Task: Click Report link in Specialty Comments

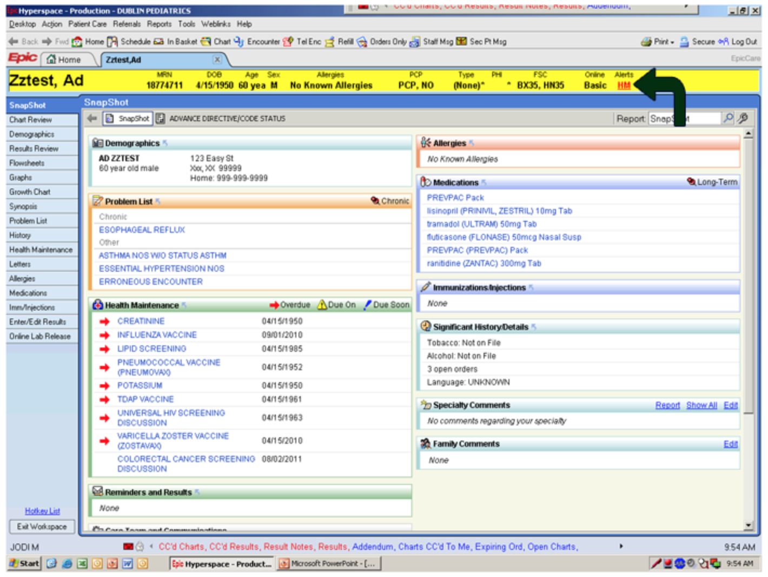Action: [x=667, y=405]
